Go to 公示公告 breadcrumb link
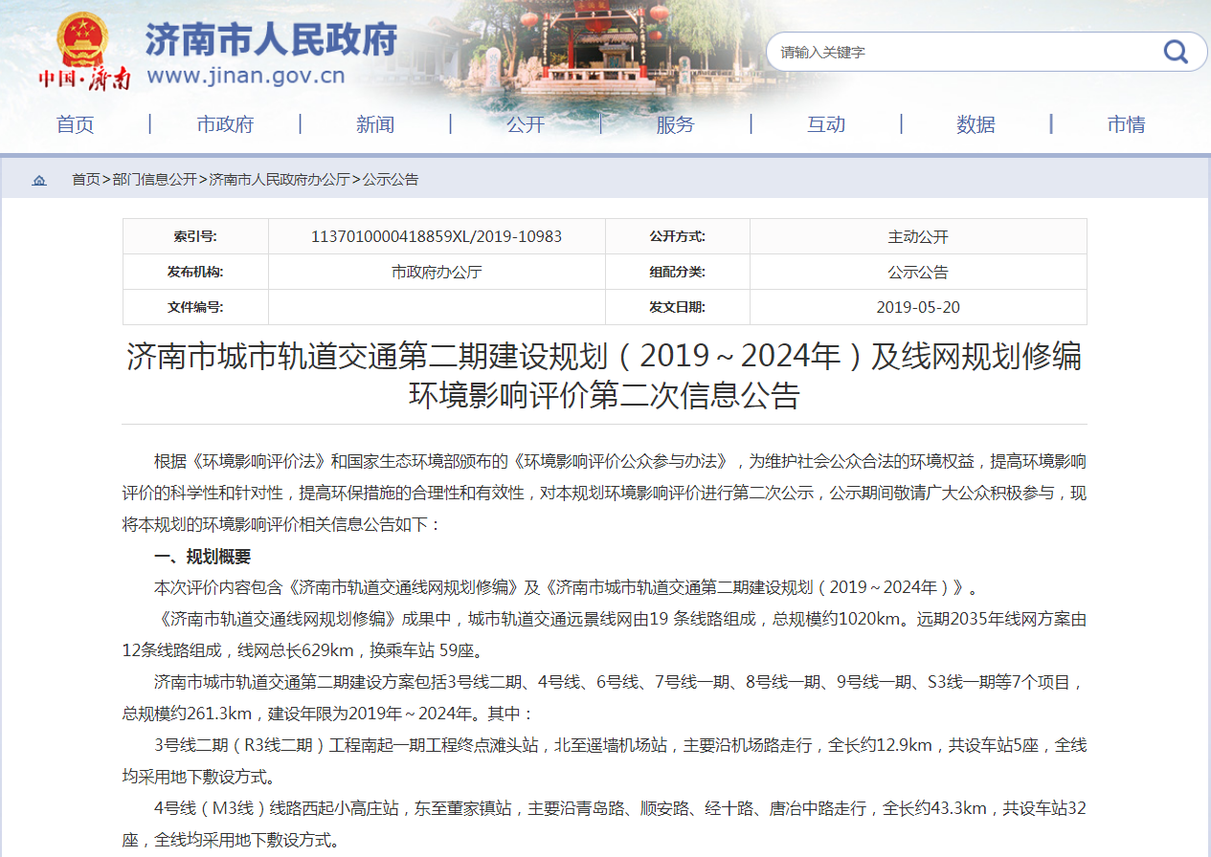Screen dimensions: 1211x857 [391, 180]
